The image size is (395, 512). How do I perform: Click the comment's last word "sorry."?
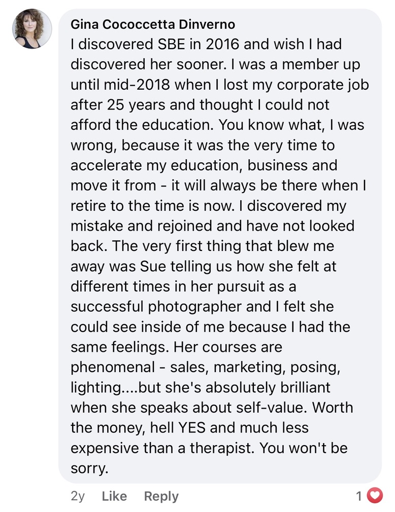point(90,468)
